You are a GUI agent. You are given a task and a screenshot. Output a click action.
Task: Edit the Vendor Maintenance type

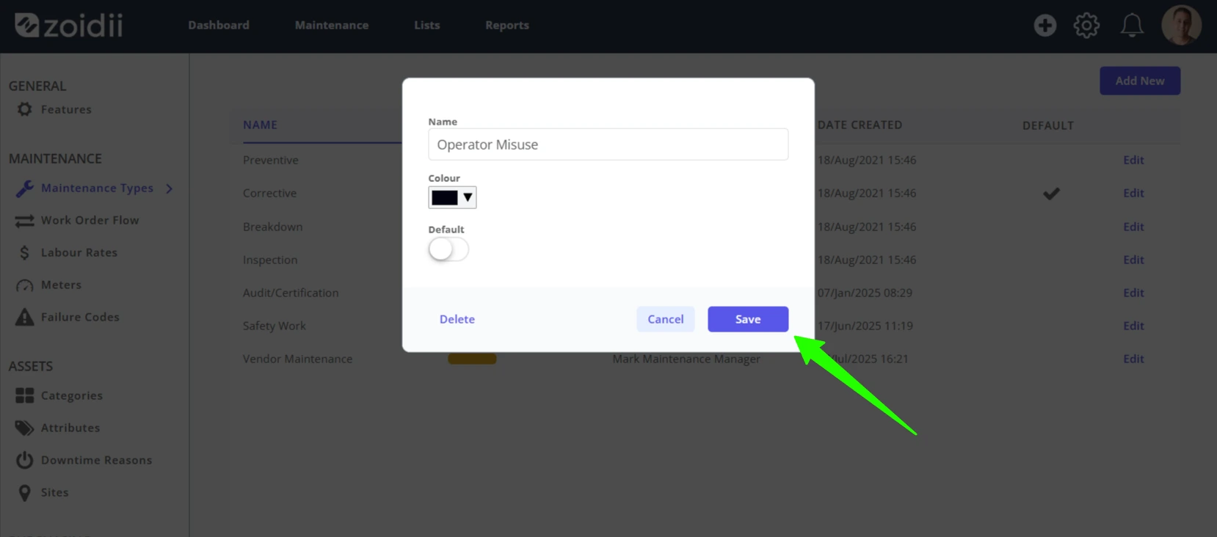click(x=1133, y=359)
